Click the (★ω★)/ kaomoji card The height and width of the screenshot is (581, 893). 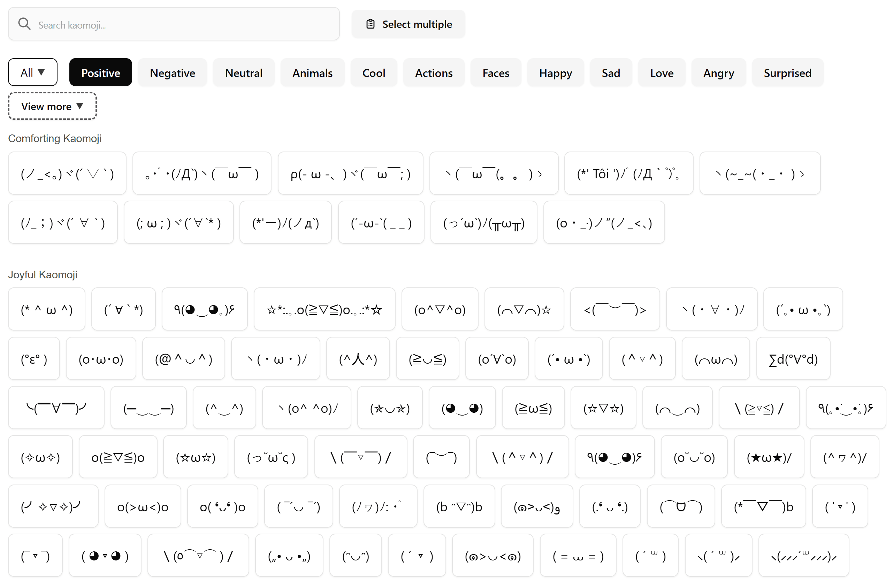click(769, 457)
